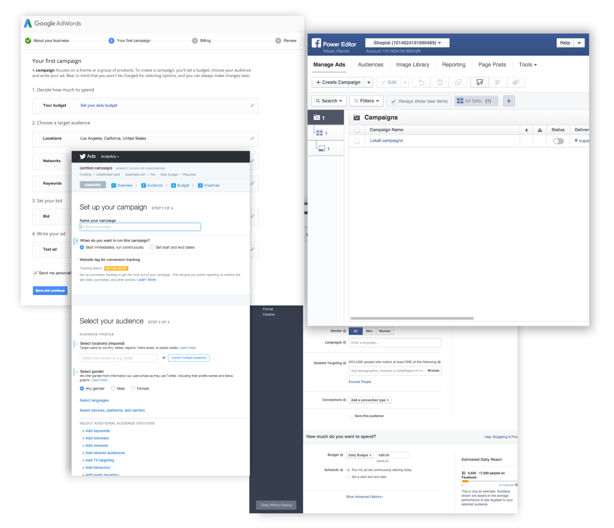Click the info icon next to Gender
The width and height of the screenshot is (614, 528).
[x=344, y=331]
